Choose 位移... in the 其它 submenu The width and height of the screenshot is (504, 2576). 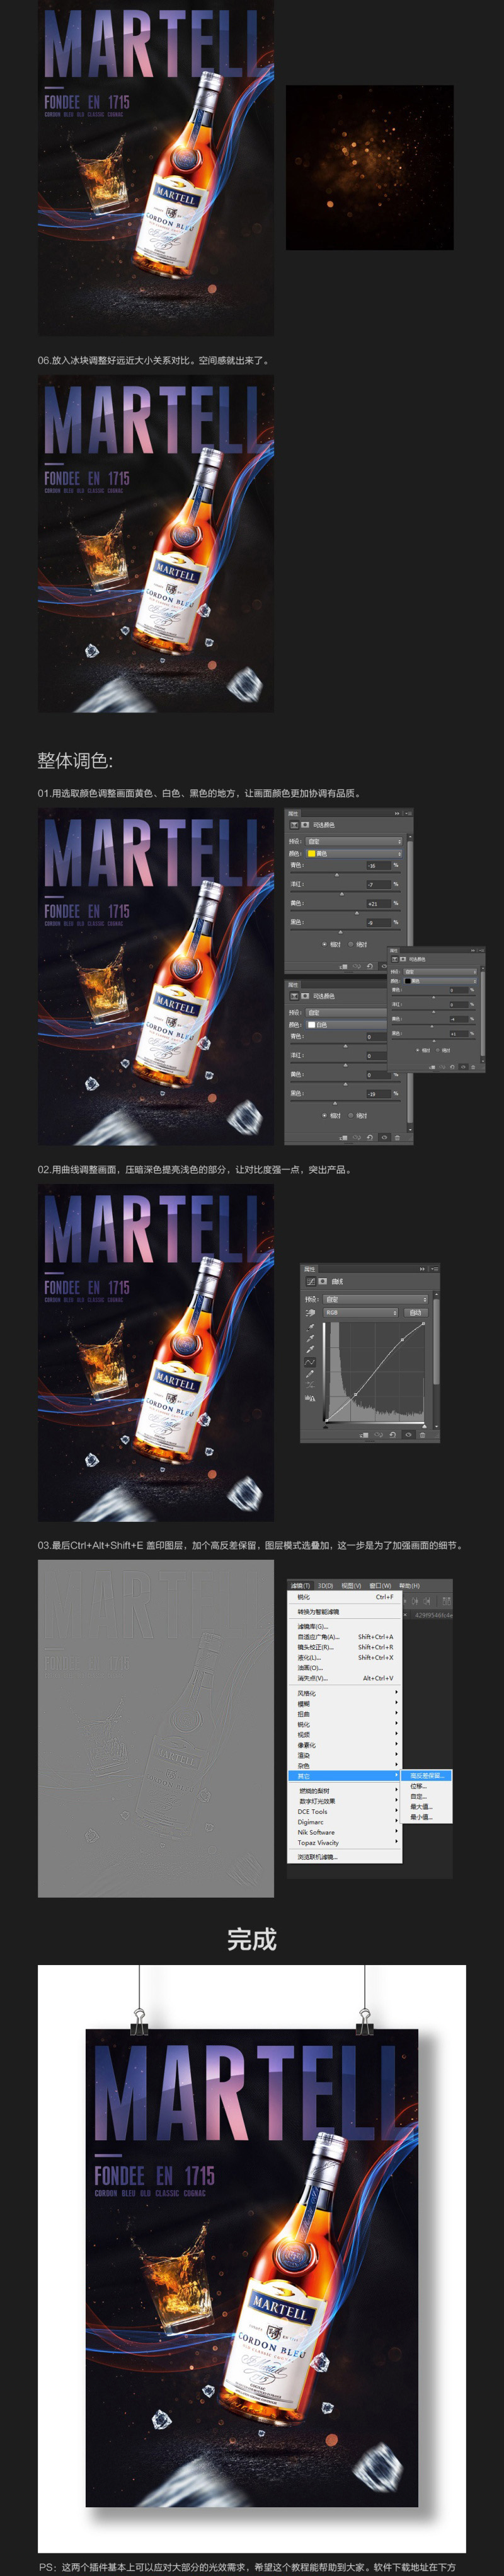[427, 1786]
